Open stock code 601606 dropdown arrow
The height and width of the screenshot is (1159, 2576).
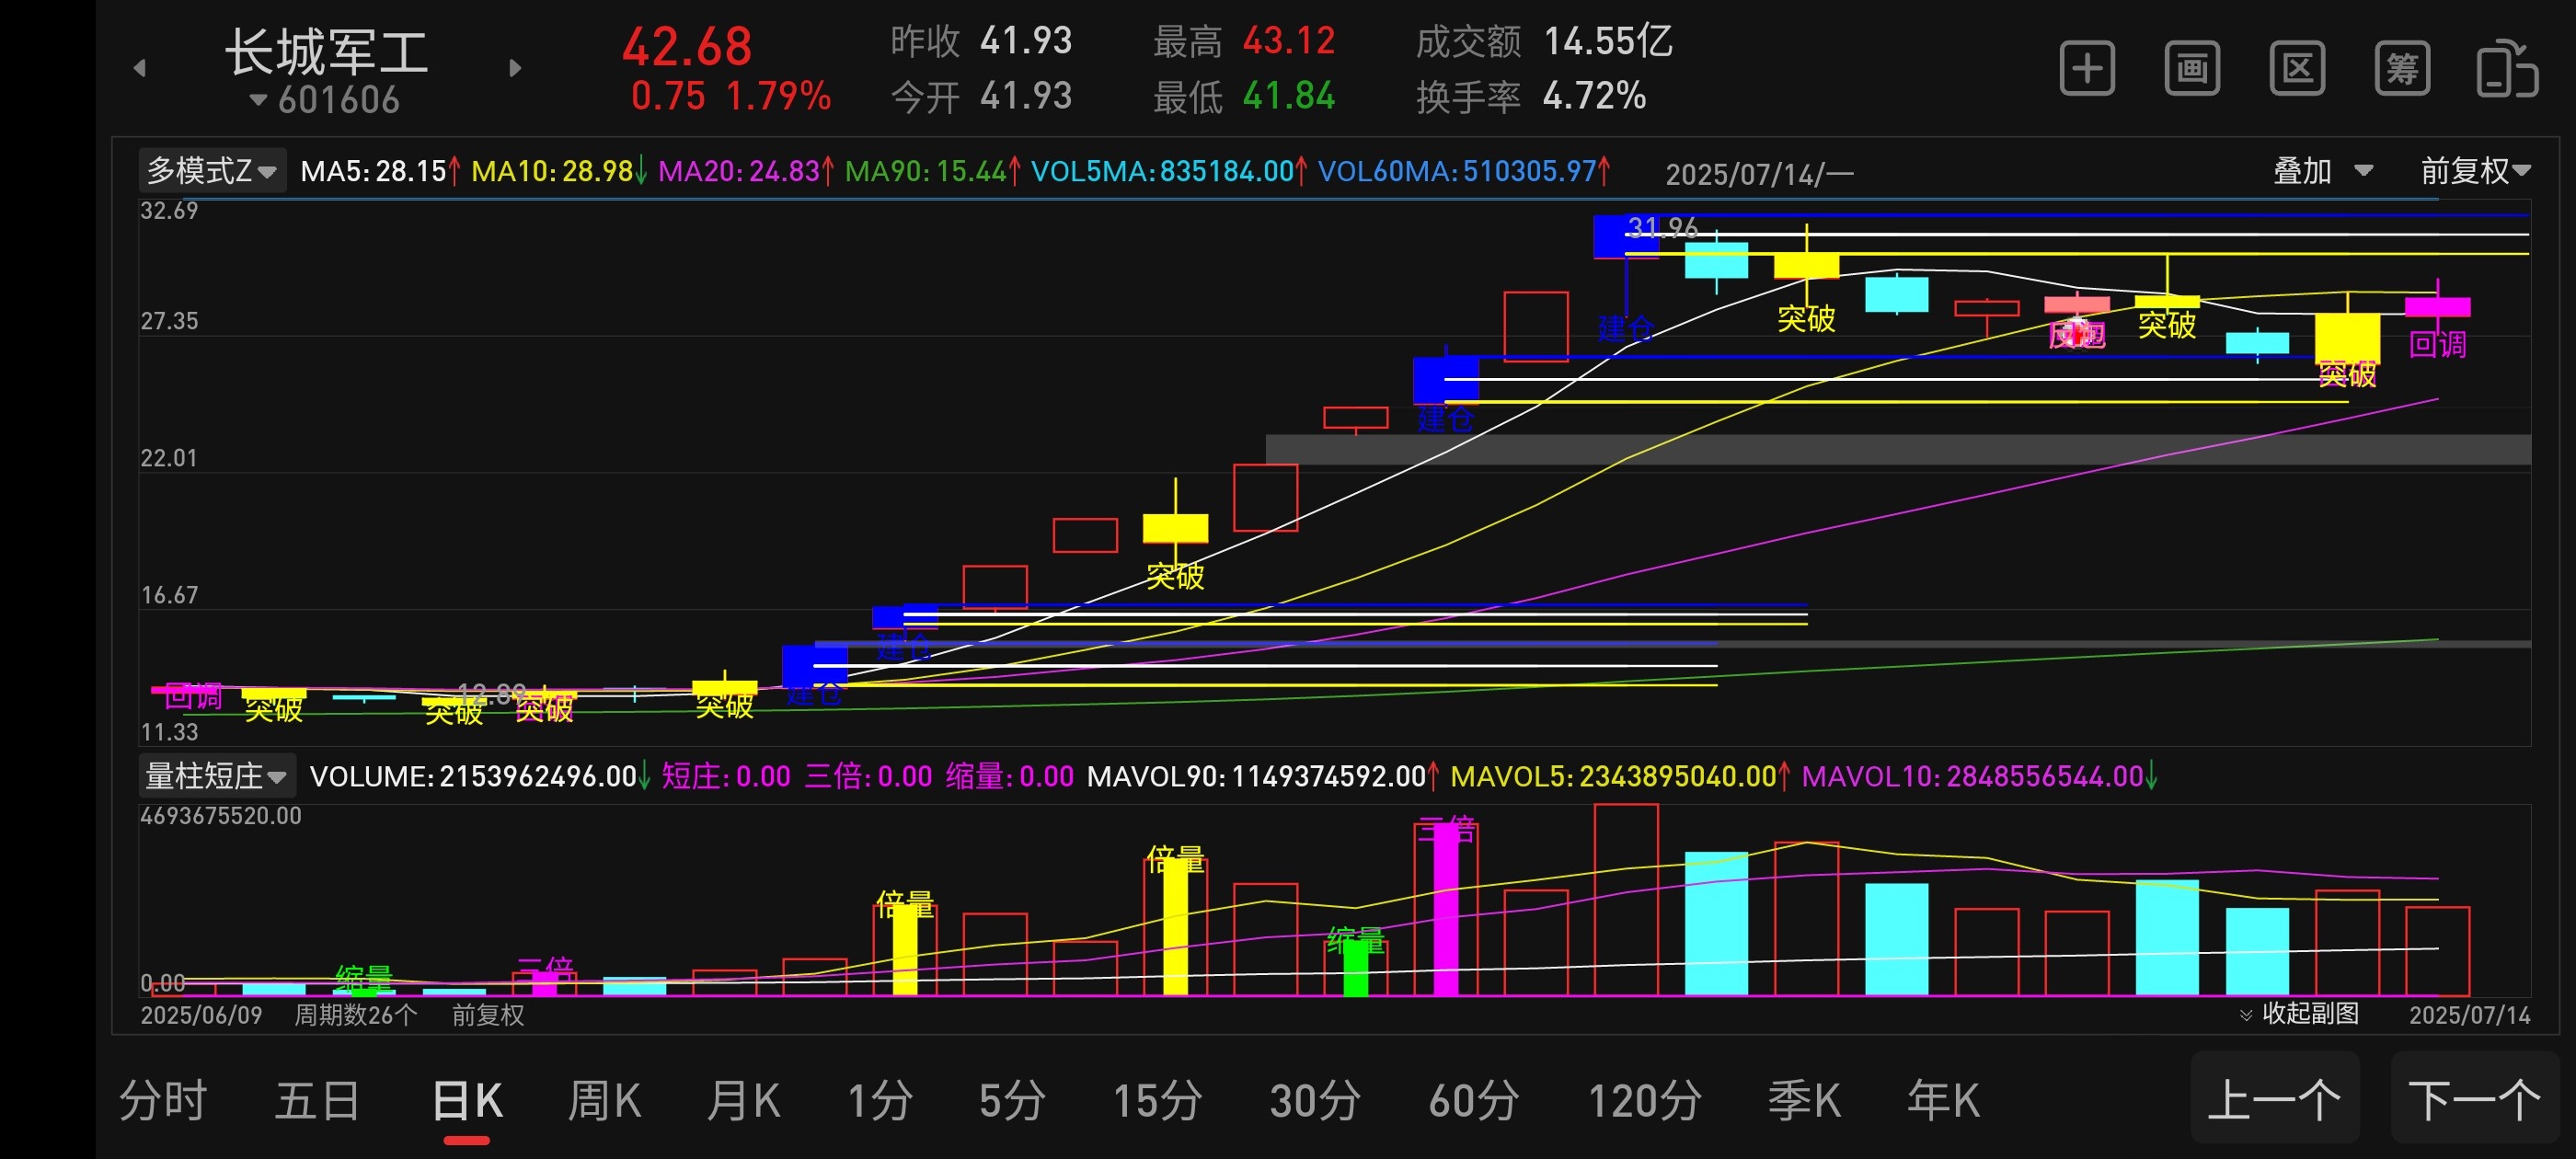(259, 100)
